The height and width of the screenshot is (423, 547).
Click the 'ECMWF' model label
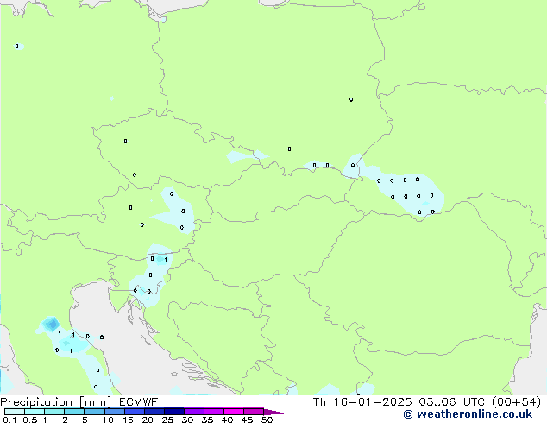tap(139, 402)
